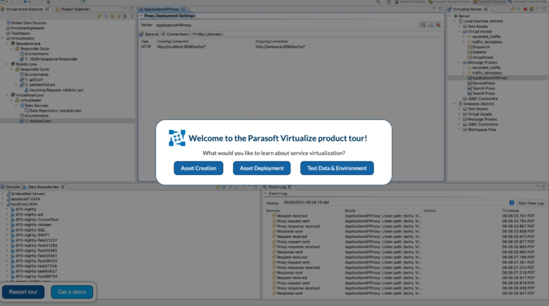
Task: Switch to the Connections tab
Action: [x=176, y=34]
